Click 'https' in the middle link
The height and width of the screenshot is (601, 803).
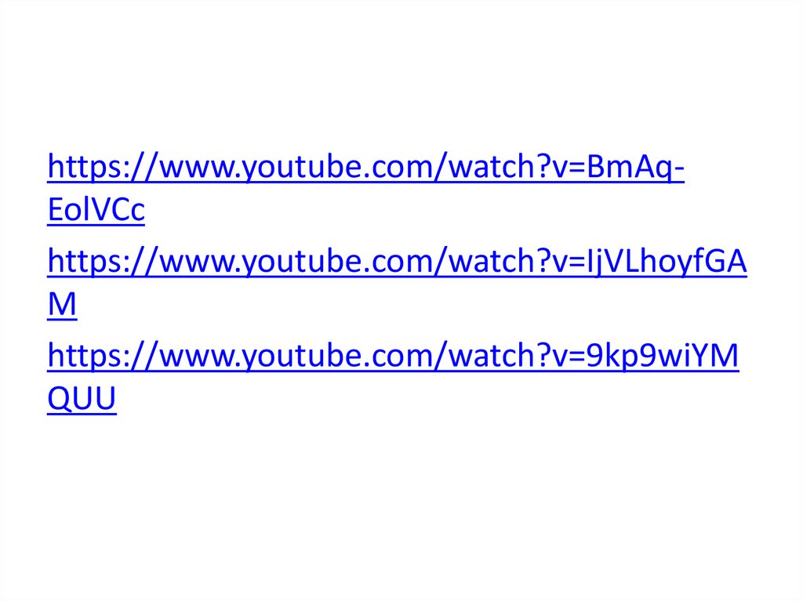click(84, 262)
